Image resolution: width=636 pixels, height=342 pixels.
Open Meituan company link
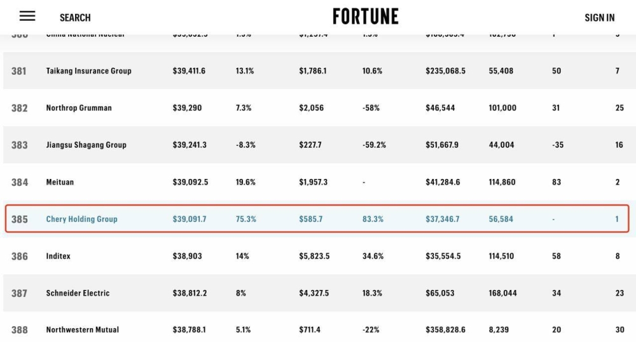click(x=60, y=182)
